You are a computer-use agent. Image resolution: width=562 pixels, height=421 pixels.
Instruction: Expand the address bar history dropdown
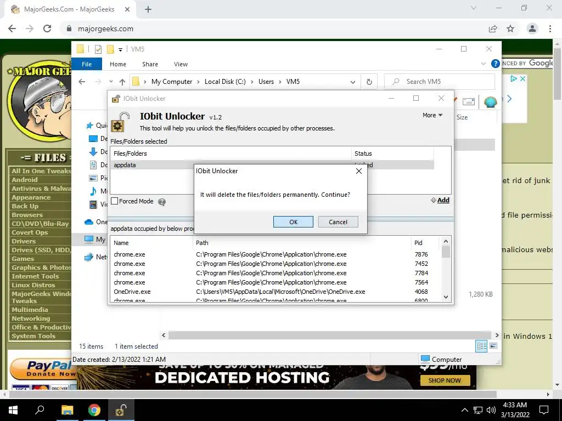point(353,82)
